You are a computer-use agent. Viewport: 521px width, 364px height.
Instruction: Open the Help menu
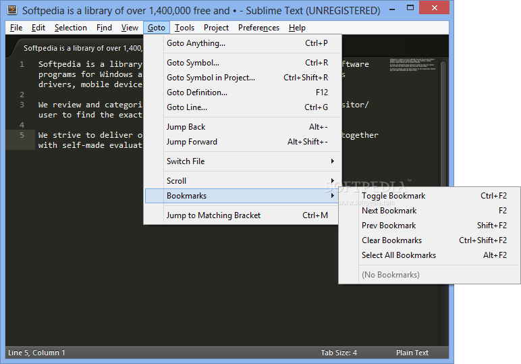[x=297, y=28]
